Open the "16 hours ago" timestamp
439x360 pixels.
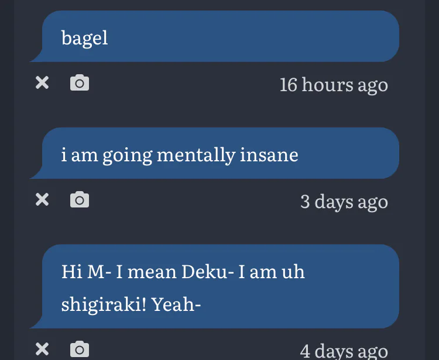pyautogui.click(x=333, y=85)
